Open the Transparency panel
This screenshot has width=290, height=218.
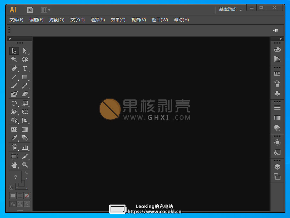(x=277, y=128)
